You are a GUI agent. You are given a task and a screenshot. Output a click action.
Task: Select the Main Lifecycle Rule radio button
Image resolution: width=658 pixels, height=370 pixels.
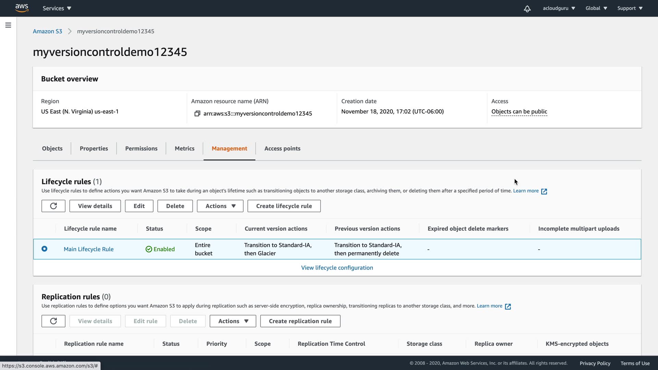45,249
